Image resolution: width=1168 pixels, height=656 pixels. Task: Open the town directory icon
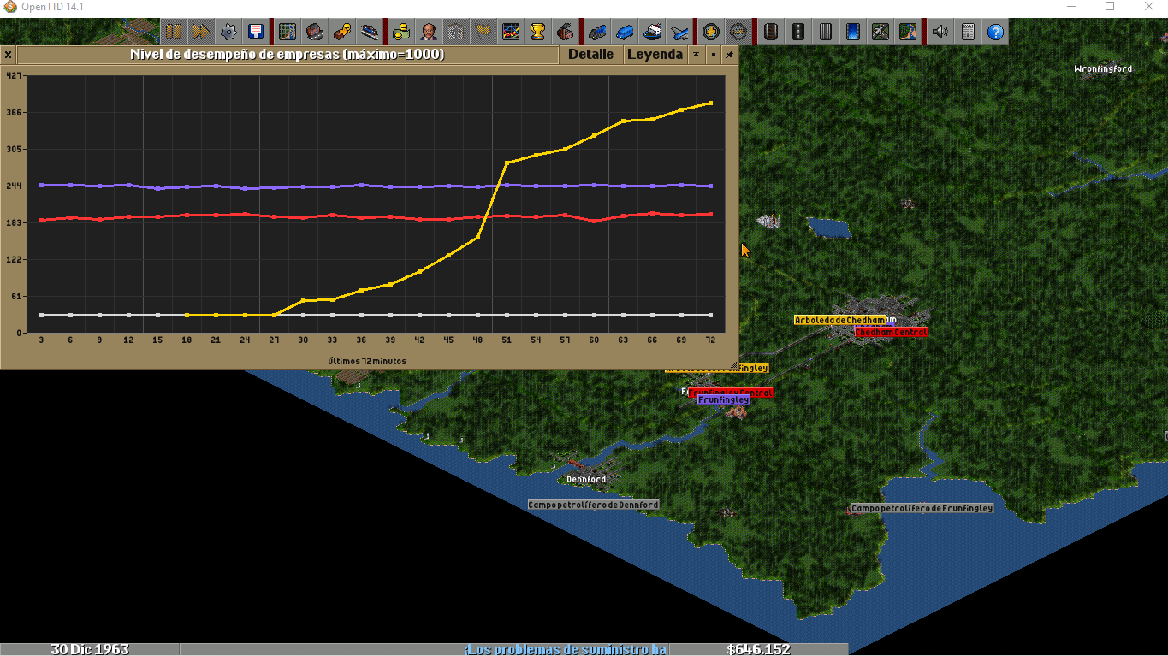pyautogui.click(x=315, y=33)
